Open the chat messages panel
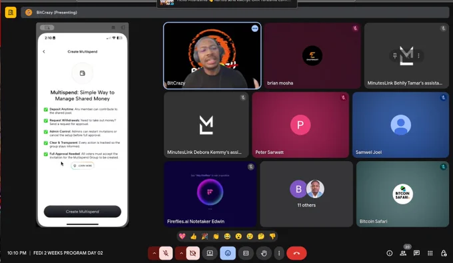The image size is (453, 263). (416, 253)
